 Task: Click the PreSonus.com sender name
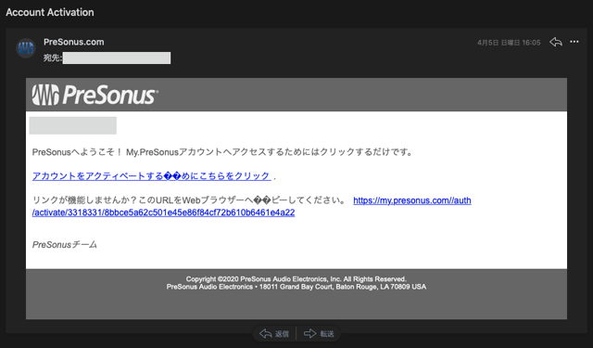tap(74, 42)
